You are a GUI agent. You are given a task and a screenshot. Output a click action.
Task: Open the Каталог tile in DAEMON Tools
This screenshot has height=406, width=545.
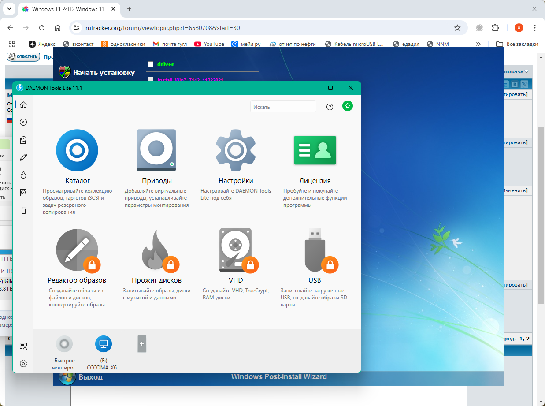pyautogui.click(x=77, y=150)
